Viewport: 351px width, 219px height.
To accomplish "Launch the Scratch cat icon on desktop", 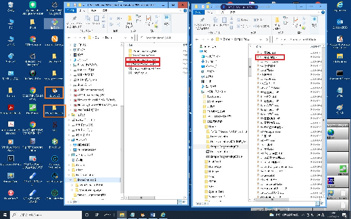I will pyautogui.click(x=54, y=92).
